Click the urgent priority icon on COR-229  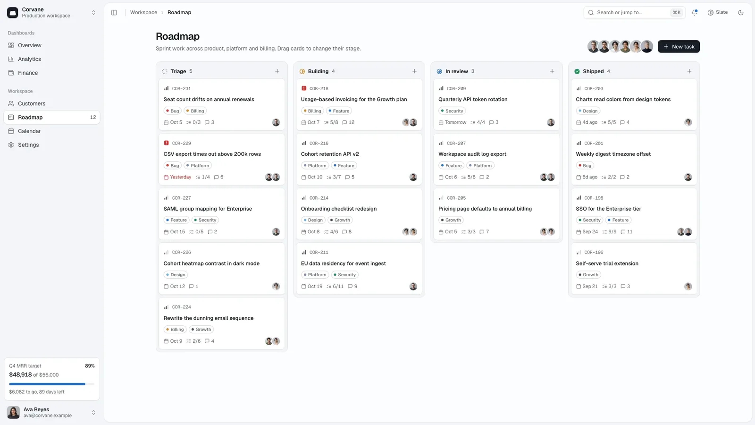(166, 143)
